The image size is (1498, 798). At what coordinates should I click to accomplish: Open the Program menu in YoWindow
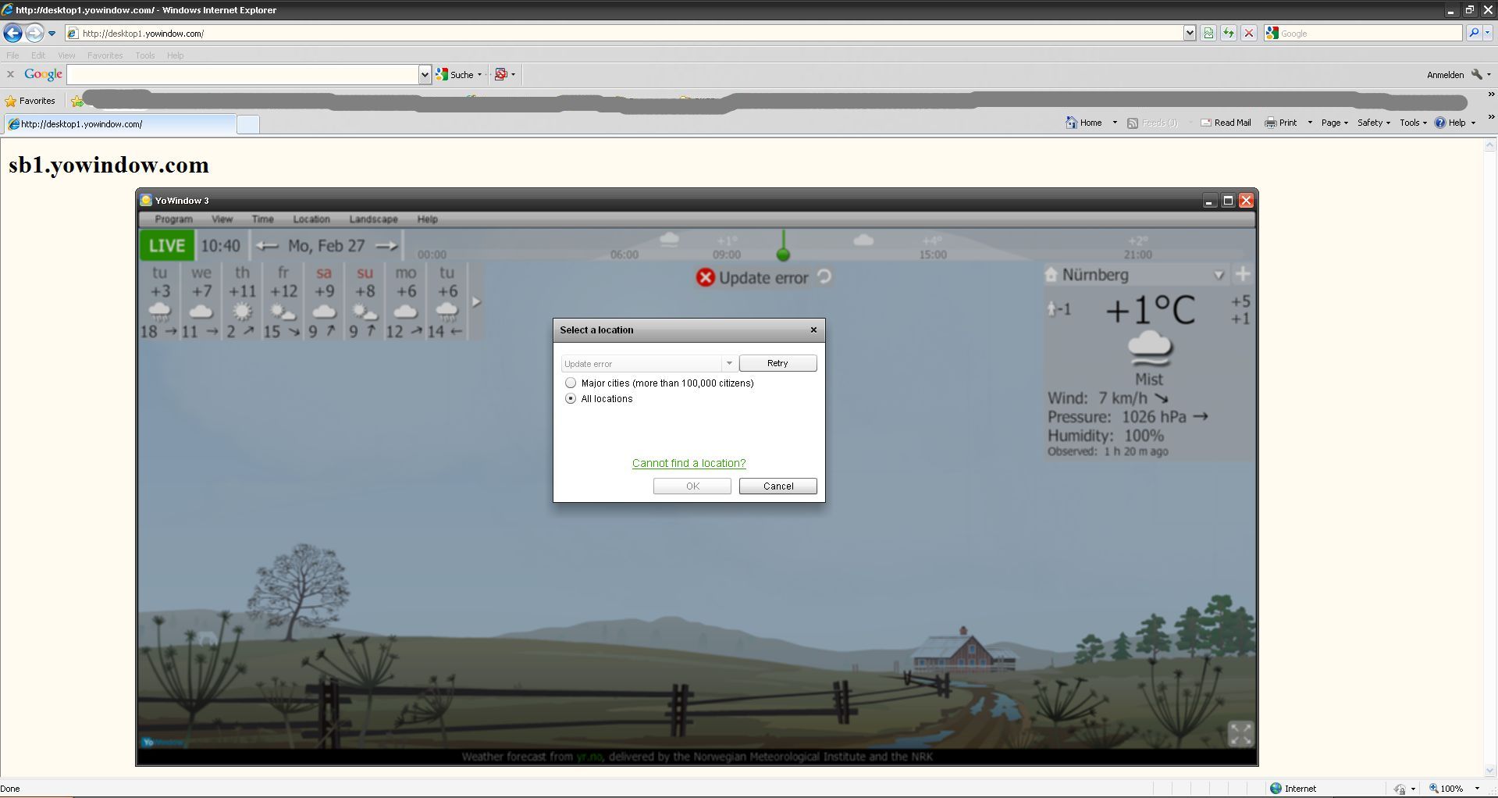coord(173,219)
